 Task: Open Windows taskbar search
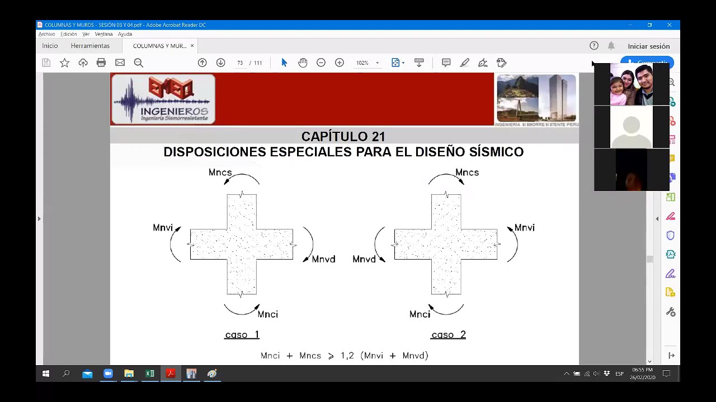66,374
